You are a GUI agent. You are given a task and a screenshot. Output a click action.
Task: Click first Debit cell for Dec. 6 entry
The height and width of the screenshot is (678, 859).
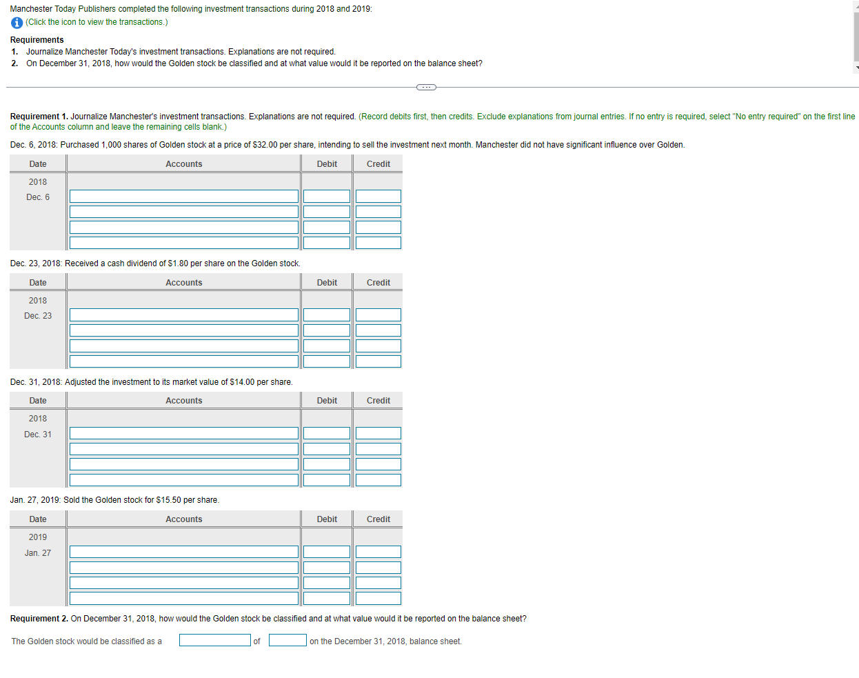tap(327, 197)
